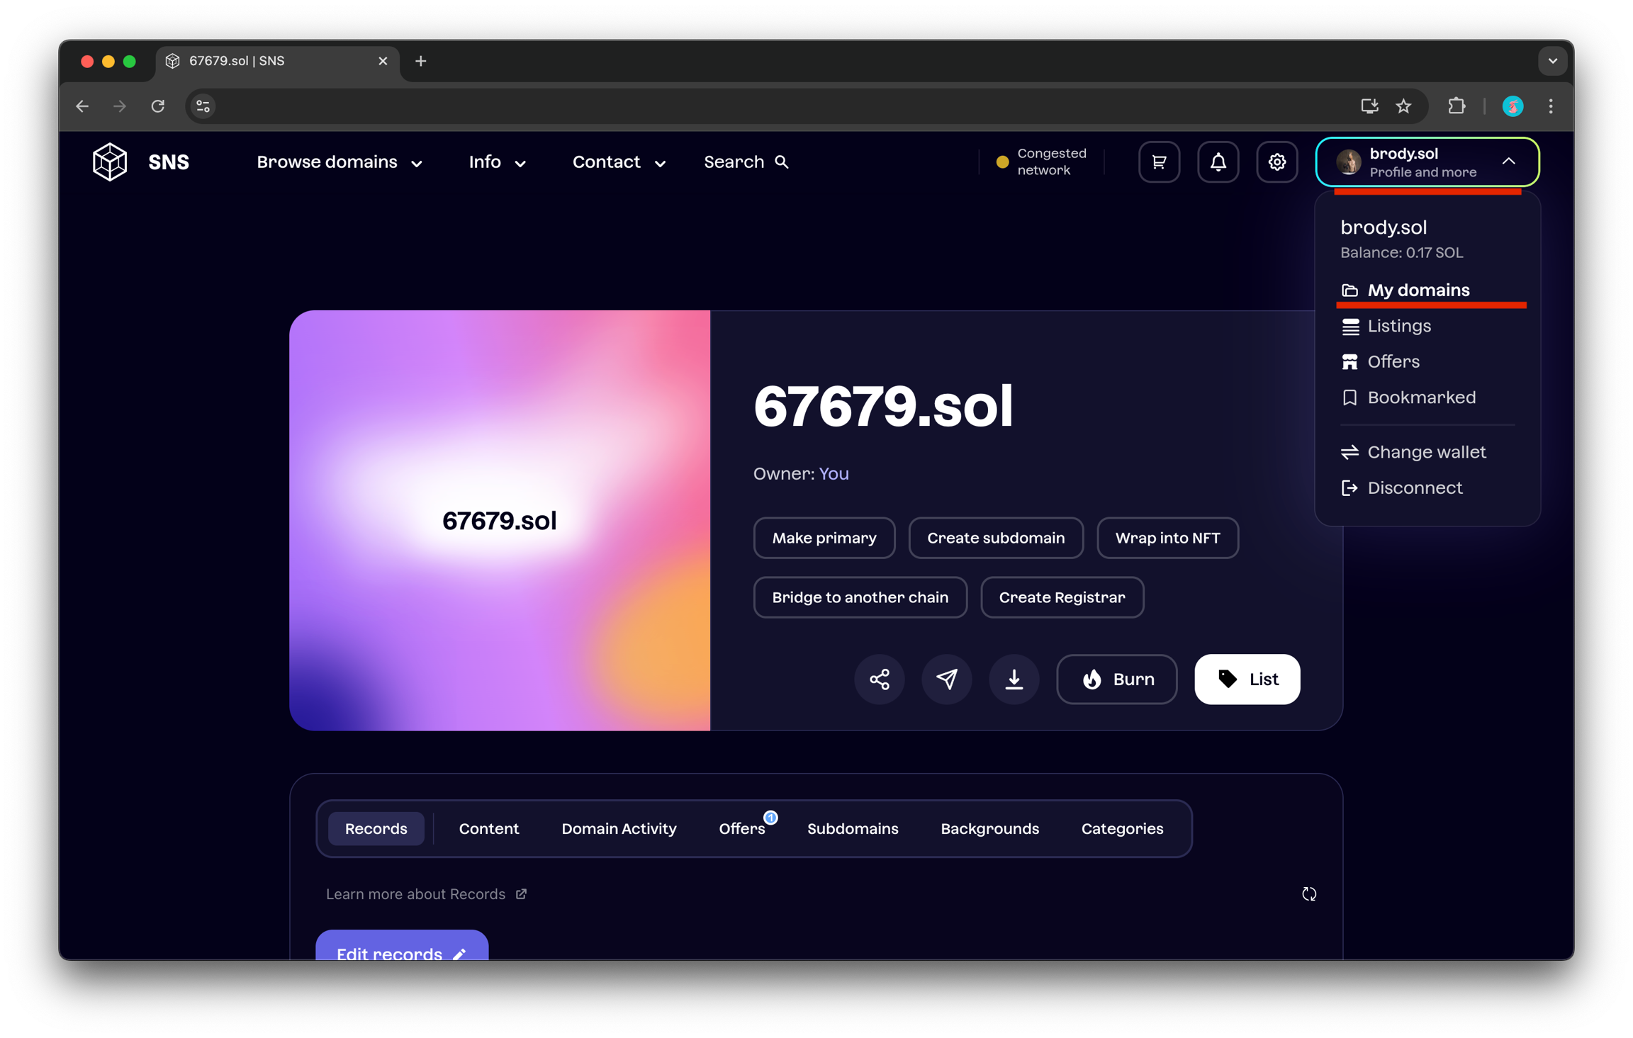The image size is (1633, 1038).
Task: Click the Burn button
Action: pyautogui.click(x=1116, y=679)
